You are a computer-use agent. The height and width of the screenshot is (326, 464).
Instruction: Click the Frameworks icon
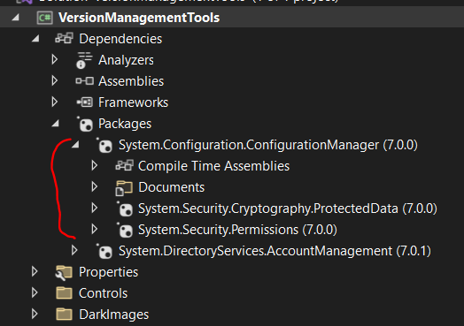(85, 102)
